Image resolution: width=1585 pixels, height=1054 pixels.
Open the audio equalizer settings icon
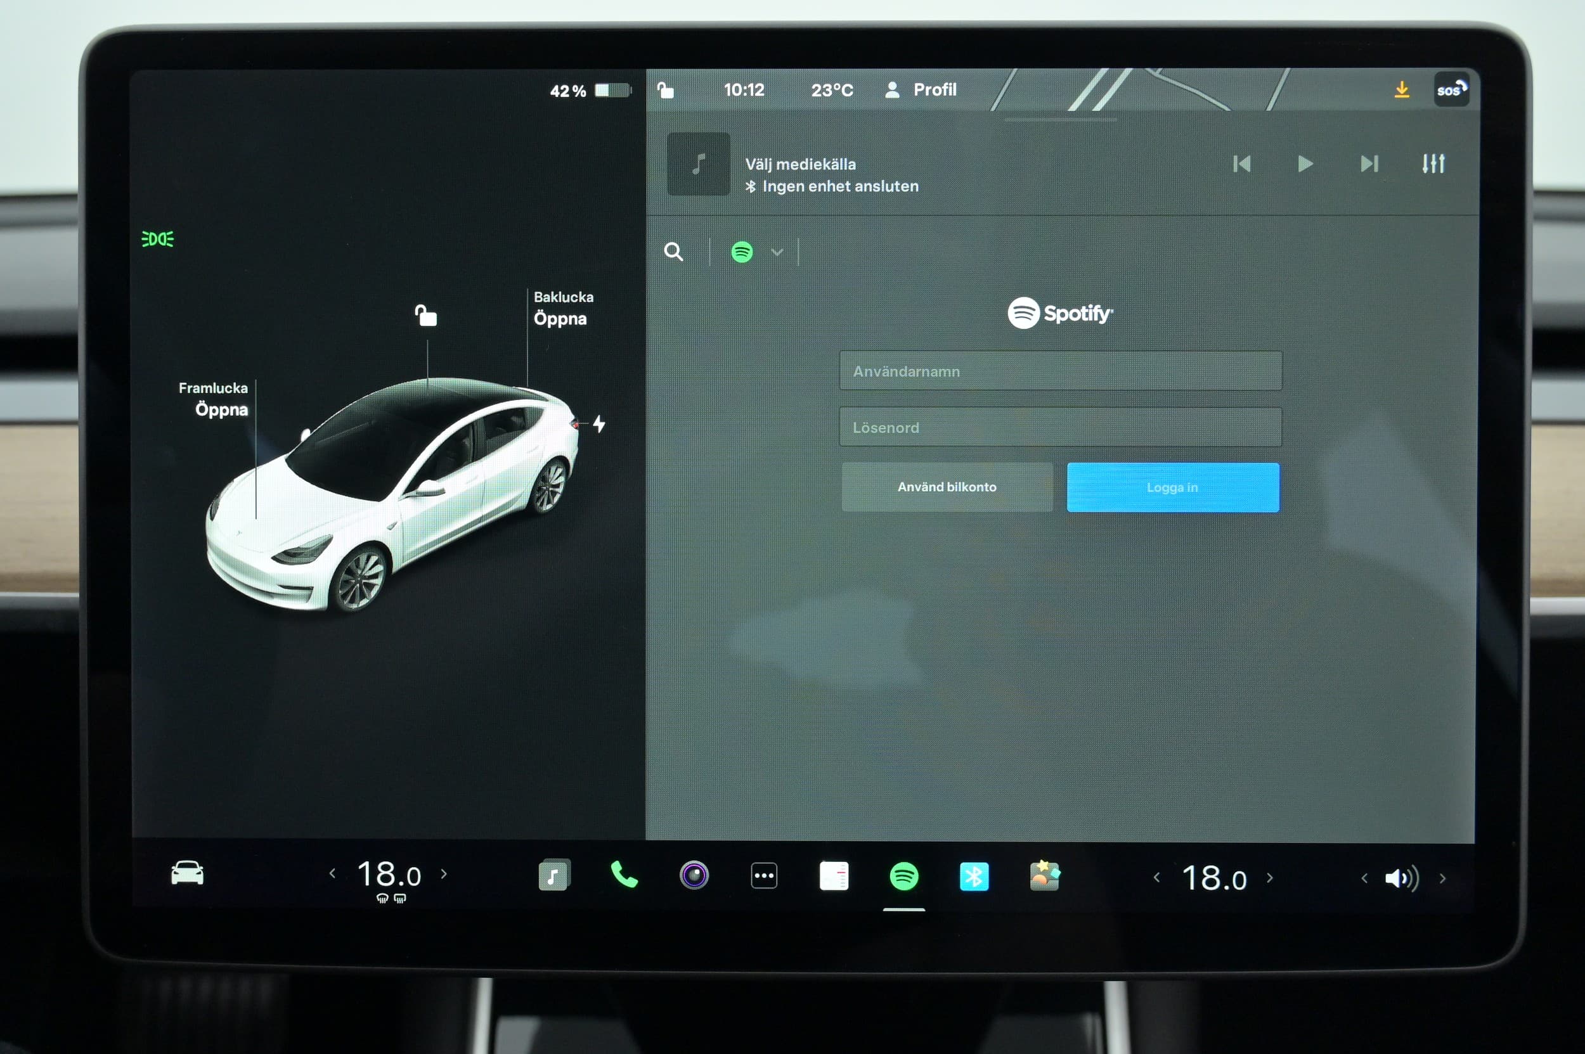pyautogui.click(x=1433, y=164)
